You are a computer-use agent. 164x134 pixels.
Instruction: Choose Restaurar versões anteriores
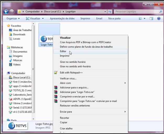90,105
